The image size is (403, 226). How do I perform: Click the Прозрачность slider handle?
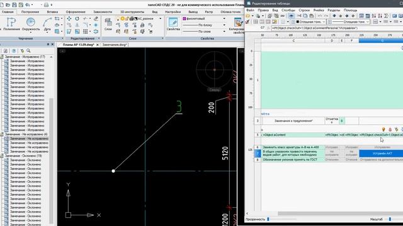pyautogui.click(x=268, y=219)
